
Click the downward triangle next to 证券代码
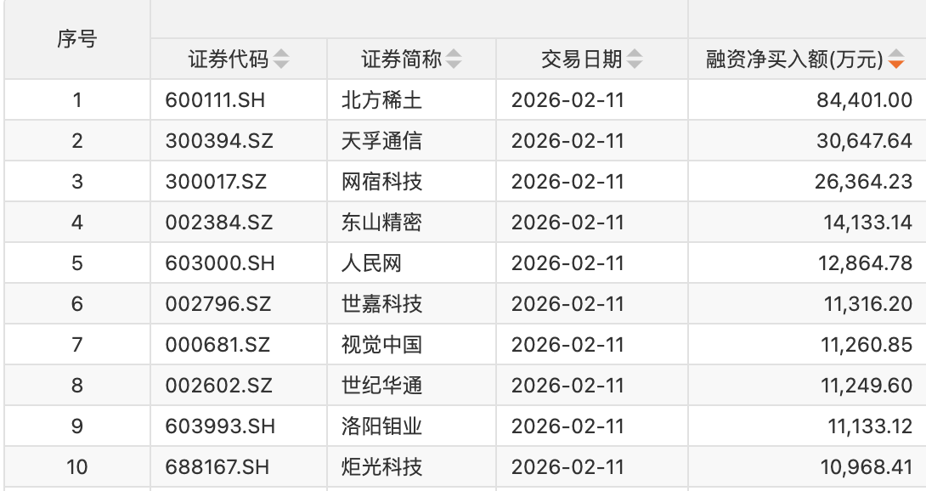point(283,65)
